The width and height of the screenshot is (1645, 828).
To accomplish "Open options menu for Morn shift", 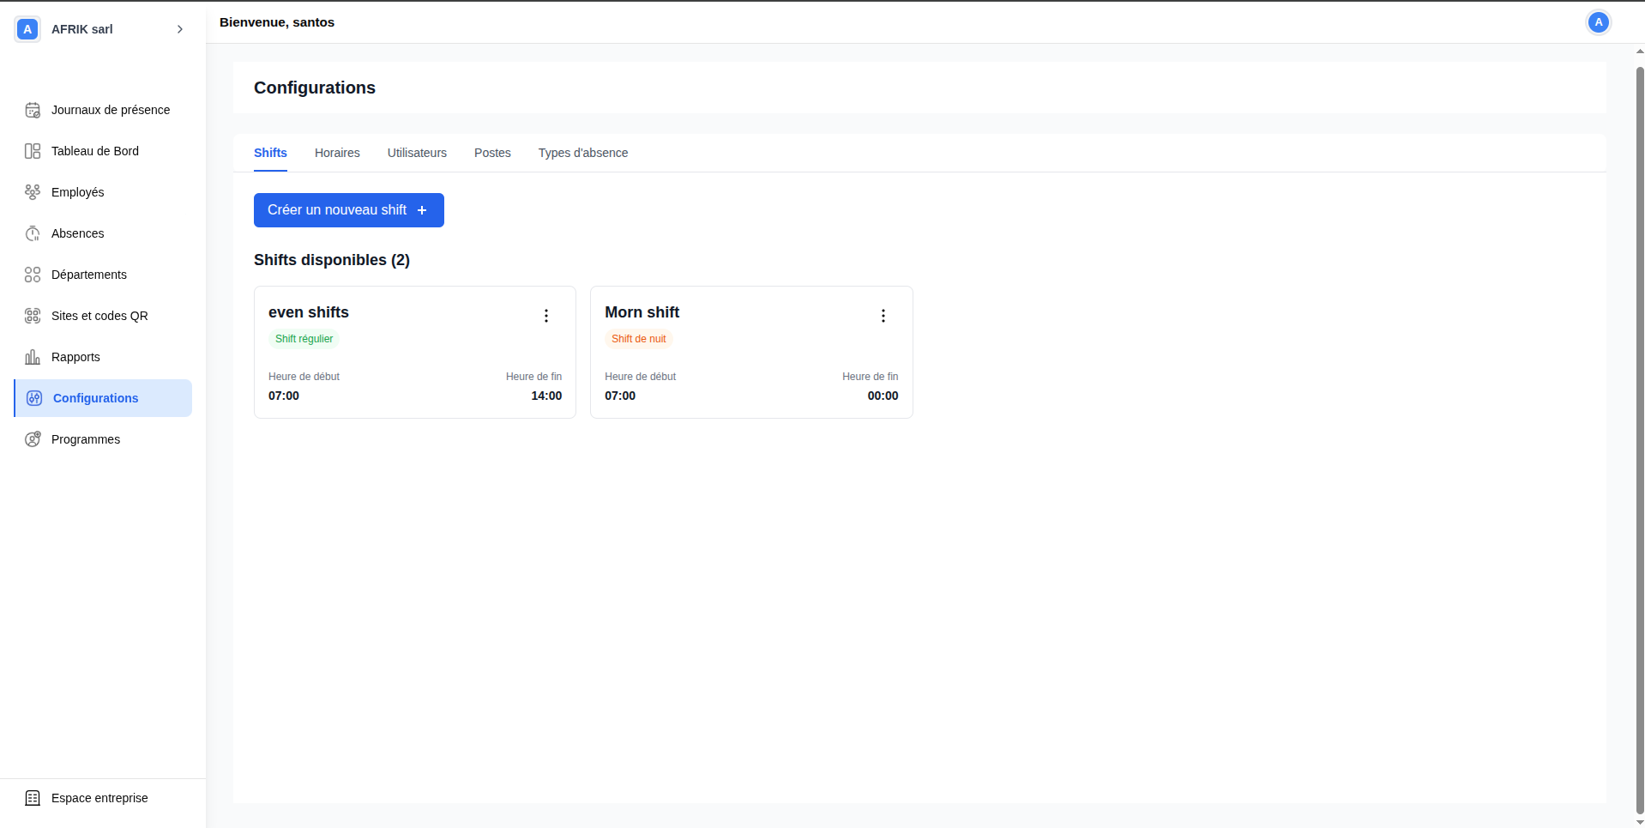I will pyautogui.click(x=883, y=316).
